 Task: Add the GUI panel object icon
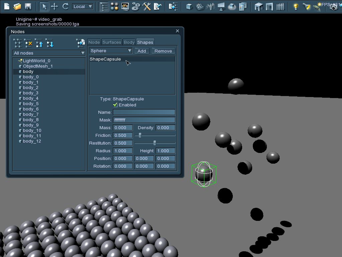242,6
